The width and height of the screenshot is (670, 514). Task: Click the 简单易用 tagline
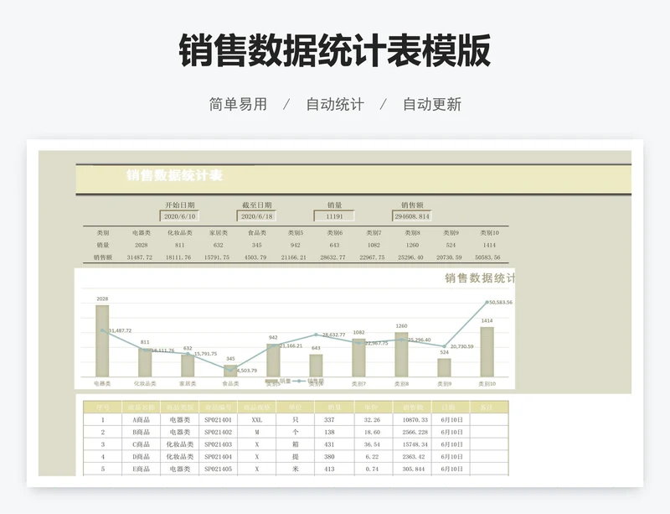click(x=238, y=105)
